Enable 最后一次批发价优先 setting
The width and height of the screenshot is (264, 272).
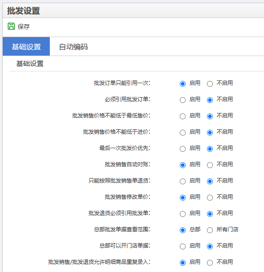click(x=182, y=149)
